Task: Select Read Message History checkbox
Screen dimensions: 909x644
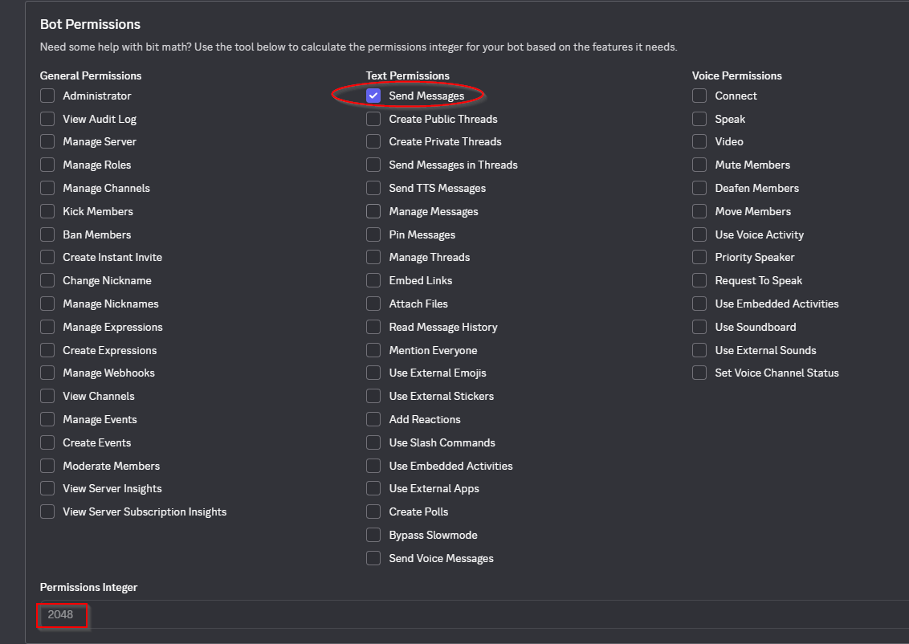Action: [373, 327]
